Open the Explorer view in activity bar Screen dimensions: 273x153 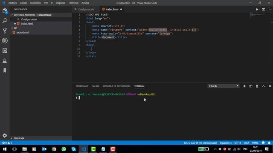pos(5,11)
